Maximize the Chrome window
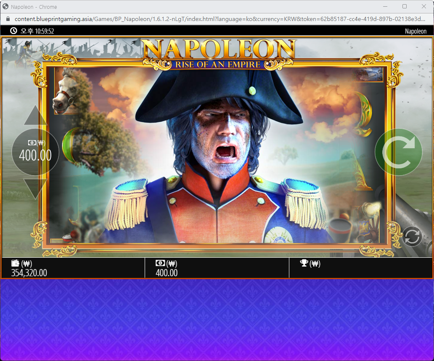This screenshot has height=361, width=434. coord(405,6)
